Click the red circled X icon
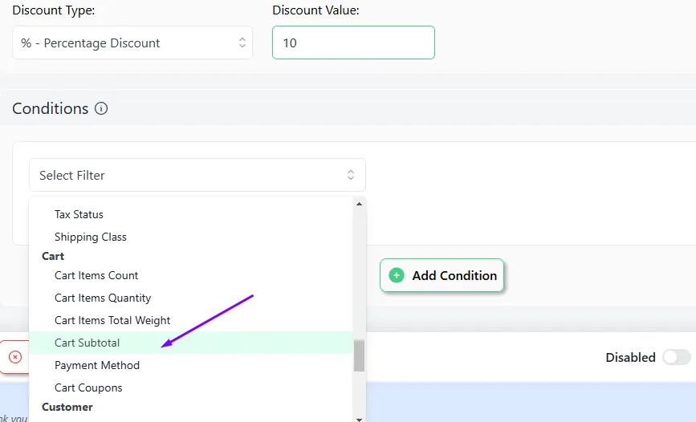Screen dimensions: 696x422 pyautogui.click(x=14, y=357)
